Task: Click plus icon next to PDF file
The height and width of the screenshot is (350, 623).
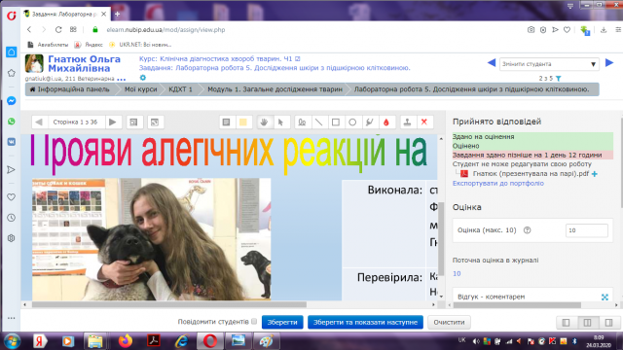Action: point(595,174)
